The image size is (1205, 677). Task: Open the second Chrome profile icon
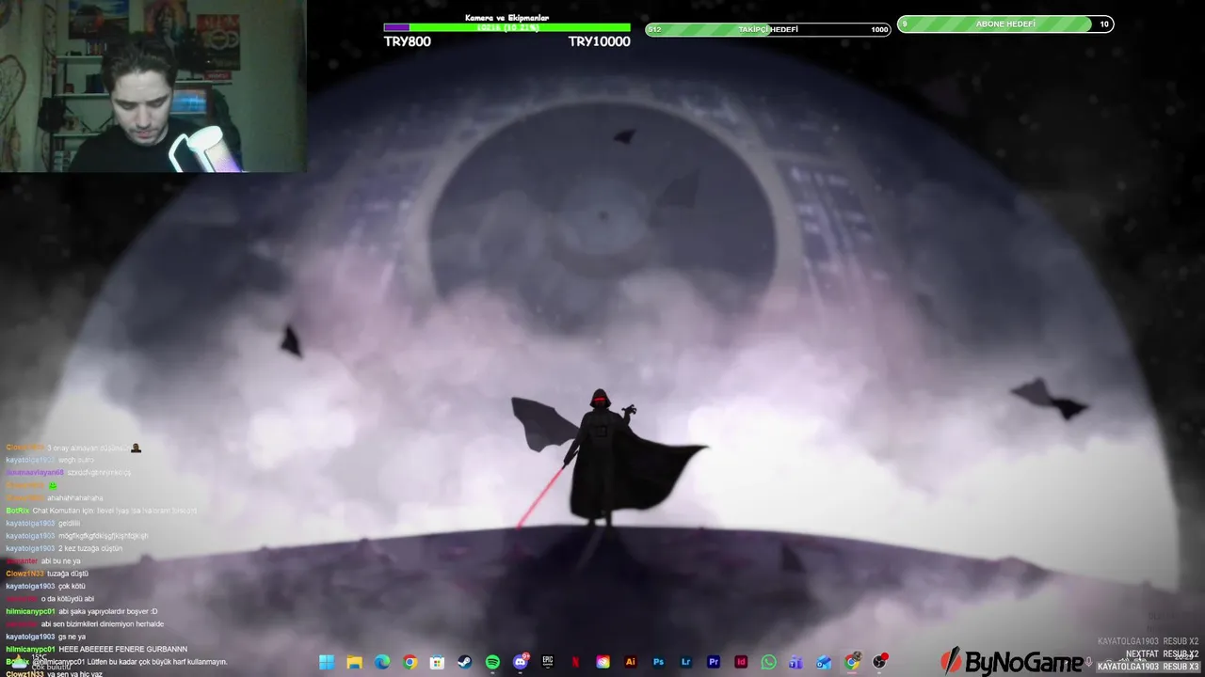click(x=852, y=662)
